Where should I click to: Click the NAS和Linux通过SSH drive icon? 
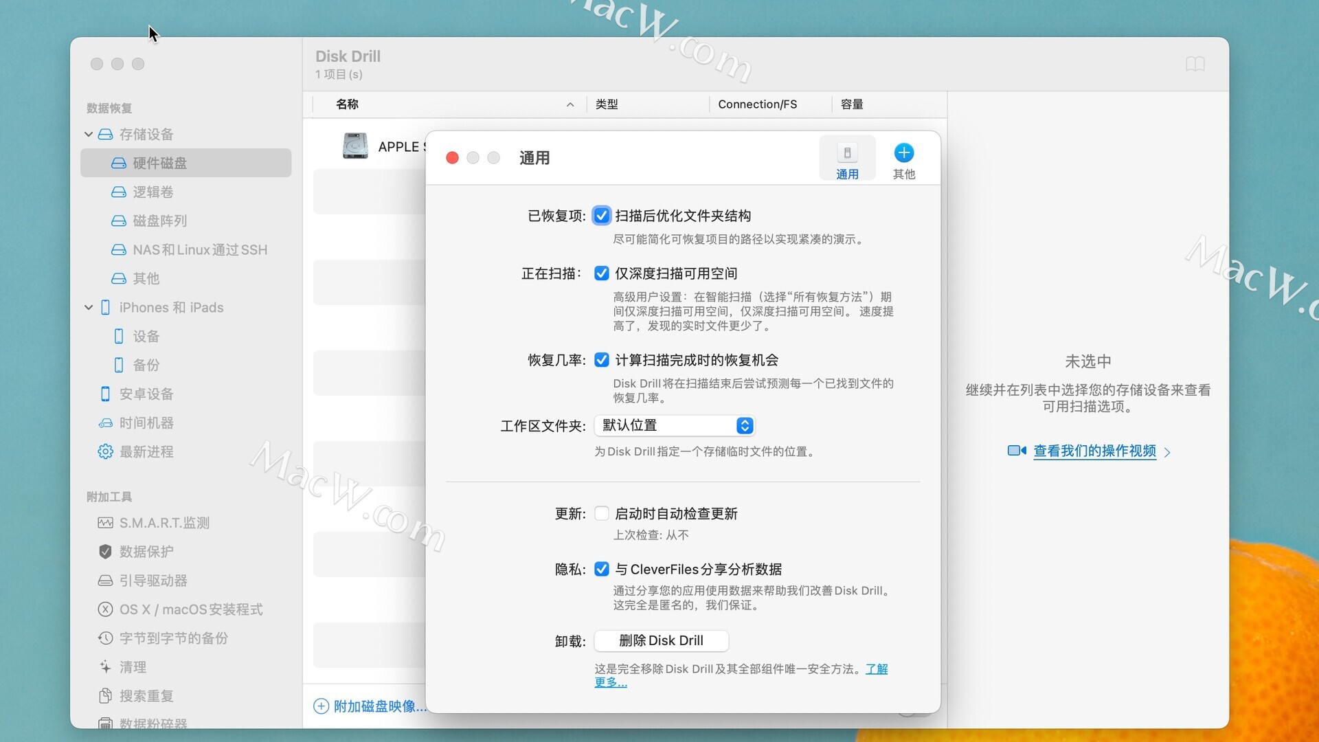click(x=119, y=249)
